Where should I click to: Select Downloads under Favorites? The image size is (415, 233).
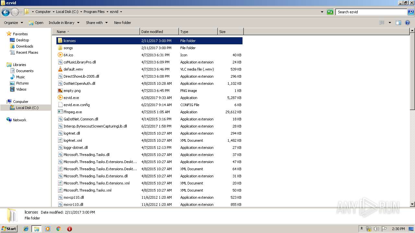(25, 46)
